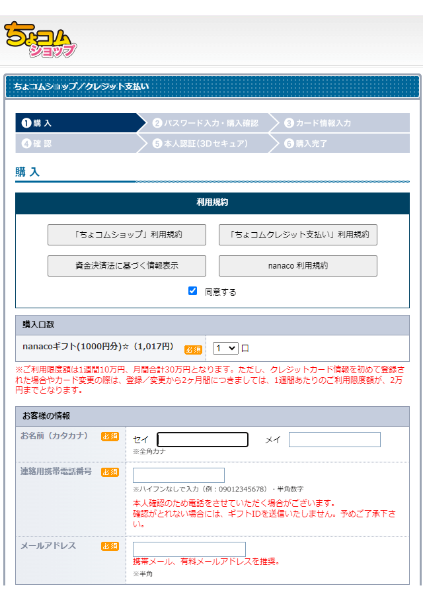Click the ※ハイフンなしで入力 hint text

(218, 489)
